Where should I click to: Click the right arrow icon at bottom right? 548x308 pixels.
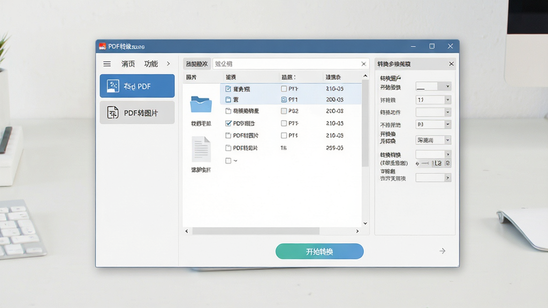click(x=443, y=251)
